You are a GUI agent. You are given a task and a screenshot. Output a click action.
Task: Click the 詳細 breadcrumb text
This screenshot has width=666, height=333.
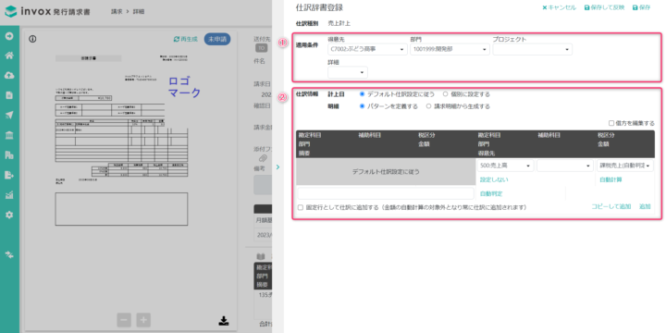pos(139,12)
